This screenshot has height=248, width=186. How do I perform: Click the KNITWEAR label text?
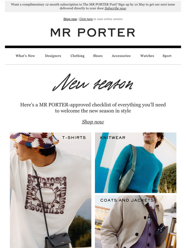click(x=113, y=138)
